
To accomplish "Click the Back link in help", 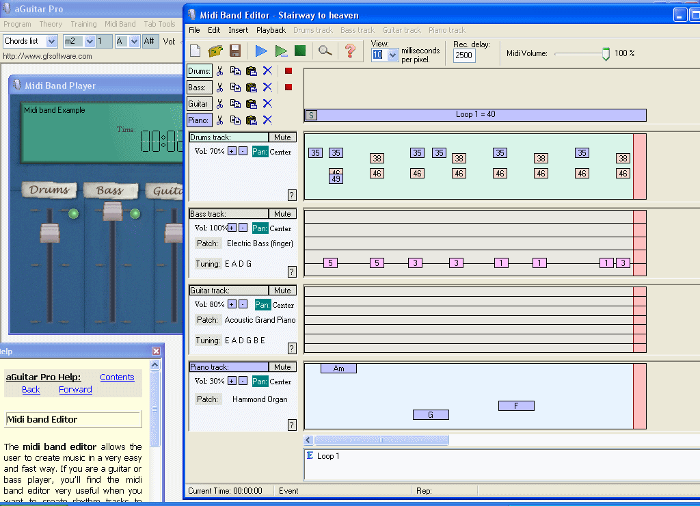I will coord(31,390).
